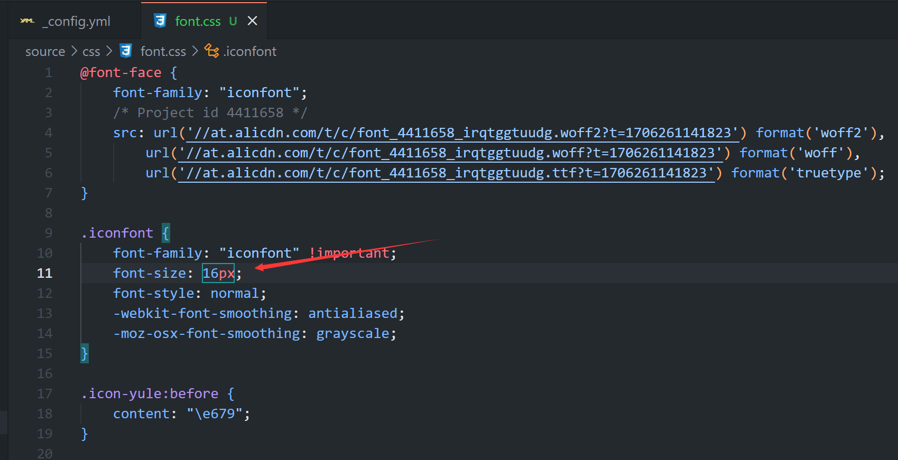Open the source breadcrumb folder

(x=45, y=51)
